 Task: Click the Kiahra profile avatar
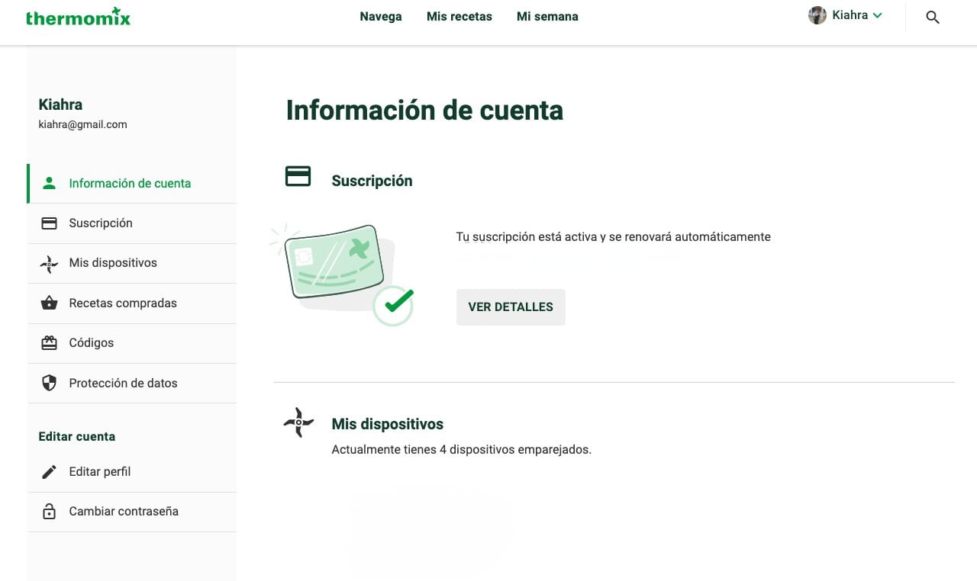(817, 15)
